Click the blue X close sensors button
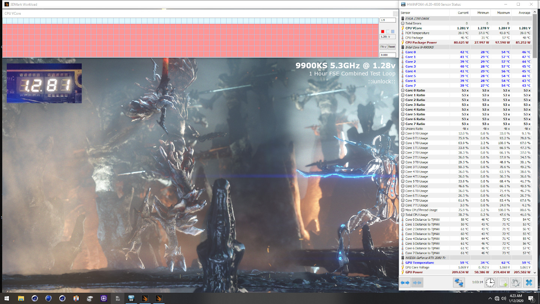This screenshot has height=304, width=540. [x=529, y=283]
